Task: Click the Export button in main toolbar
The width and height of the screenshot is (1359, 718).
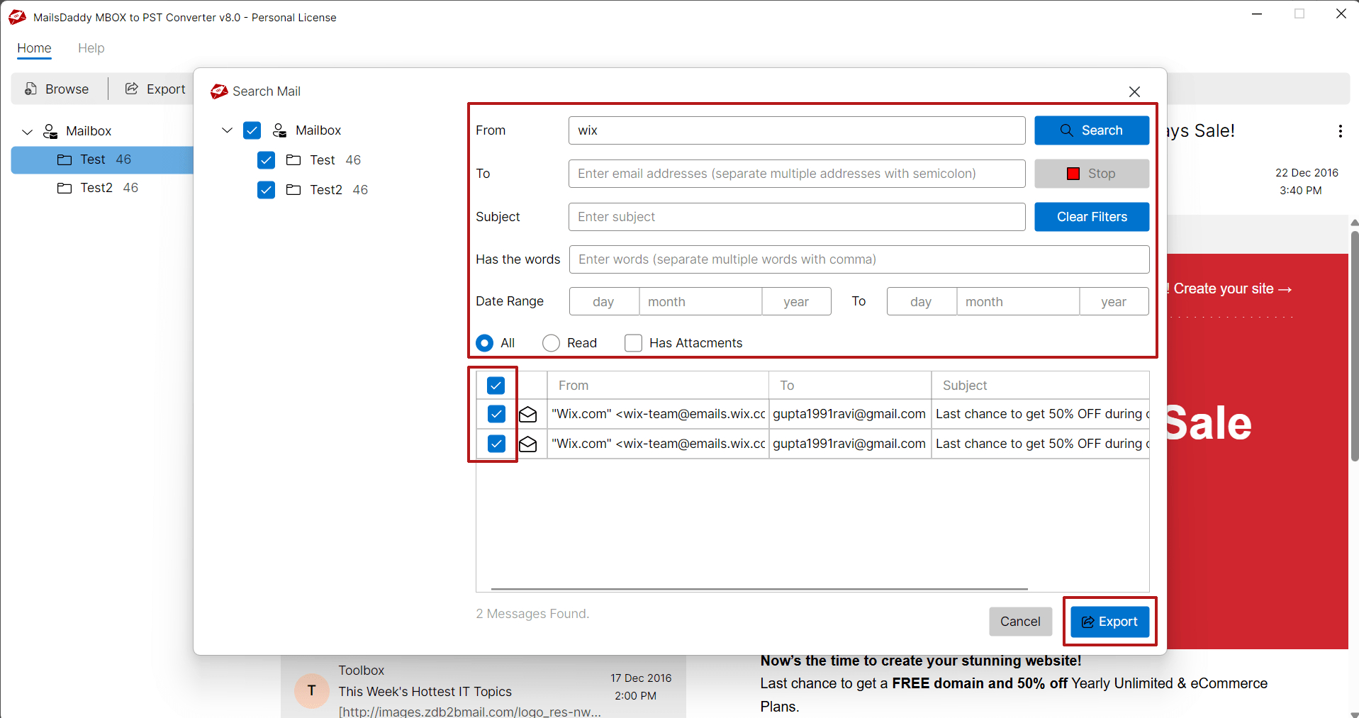Action: pyautogui.click(x=155, y=89)
